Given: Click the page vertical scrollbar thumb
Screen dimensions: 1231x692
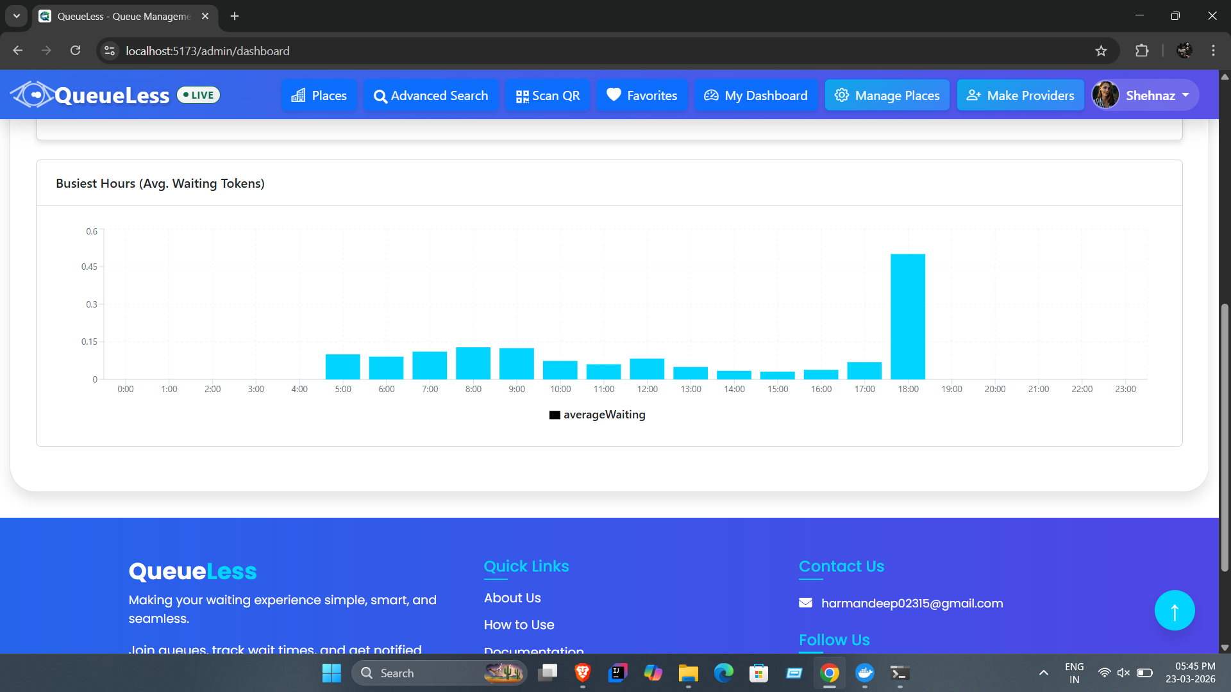Looking at the screenshot, I should [1225, 437].
